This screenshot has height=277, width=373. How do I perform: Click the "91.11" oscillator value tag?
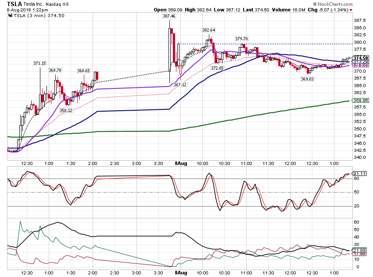coord(359,174)
